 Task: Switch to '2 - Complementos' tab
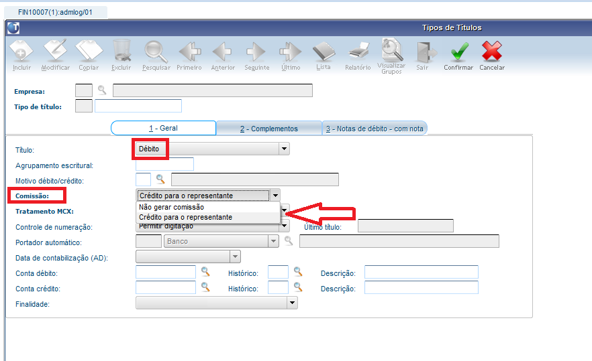tap(268, 129)
